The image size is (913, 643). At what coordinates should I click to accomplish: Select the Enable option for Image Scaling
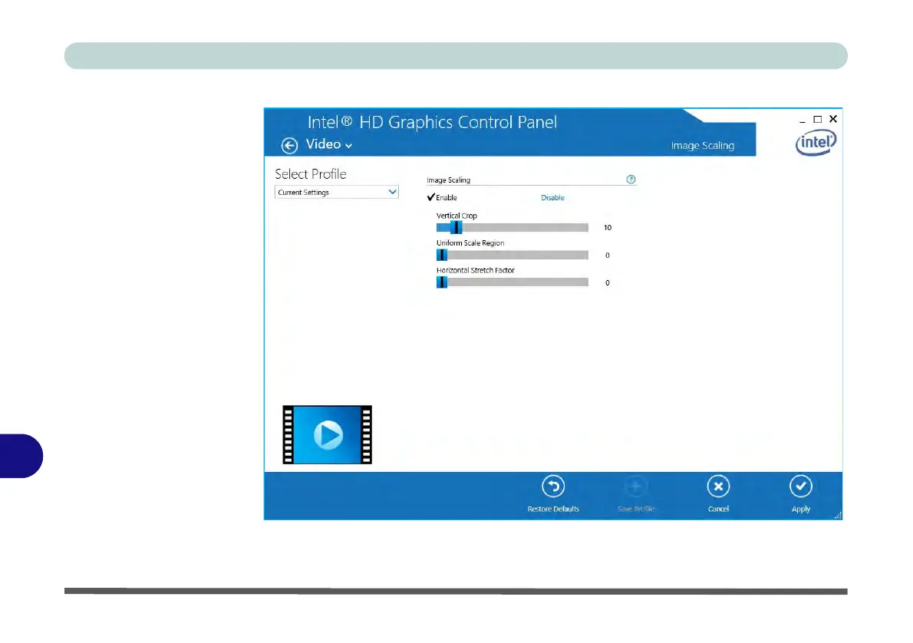(x=442, y=197)
